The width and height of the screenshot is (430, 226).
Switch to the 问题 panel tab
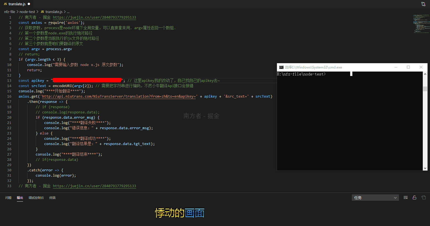point(8,197)
